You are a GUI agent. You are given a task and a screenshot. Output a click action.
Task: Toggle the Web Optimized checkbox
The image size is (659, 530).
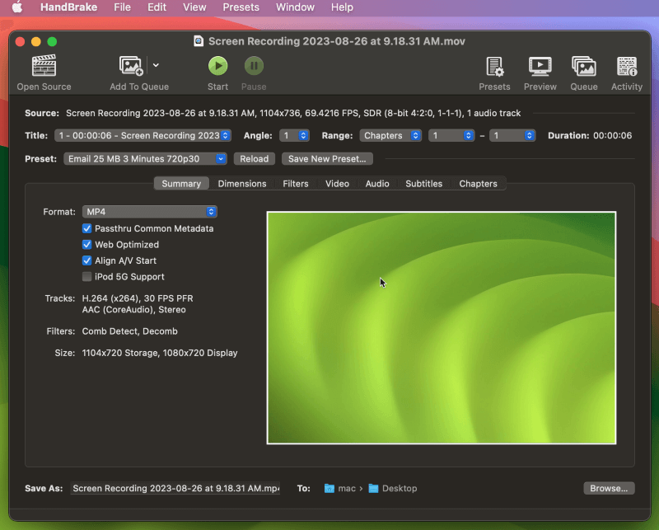[87, 245]
